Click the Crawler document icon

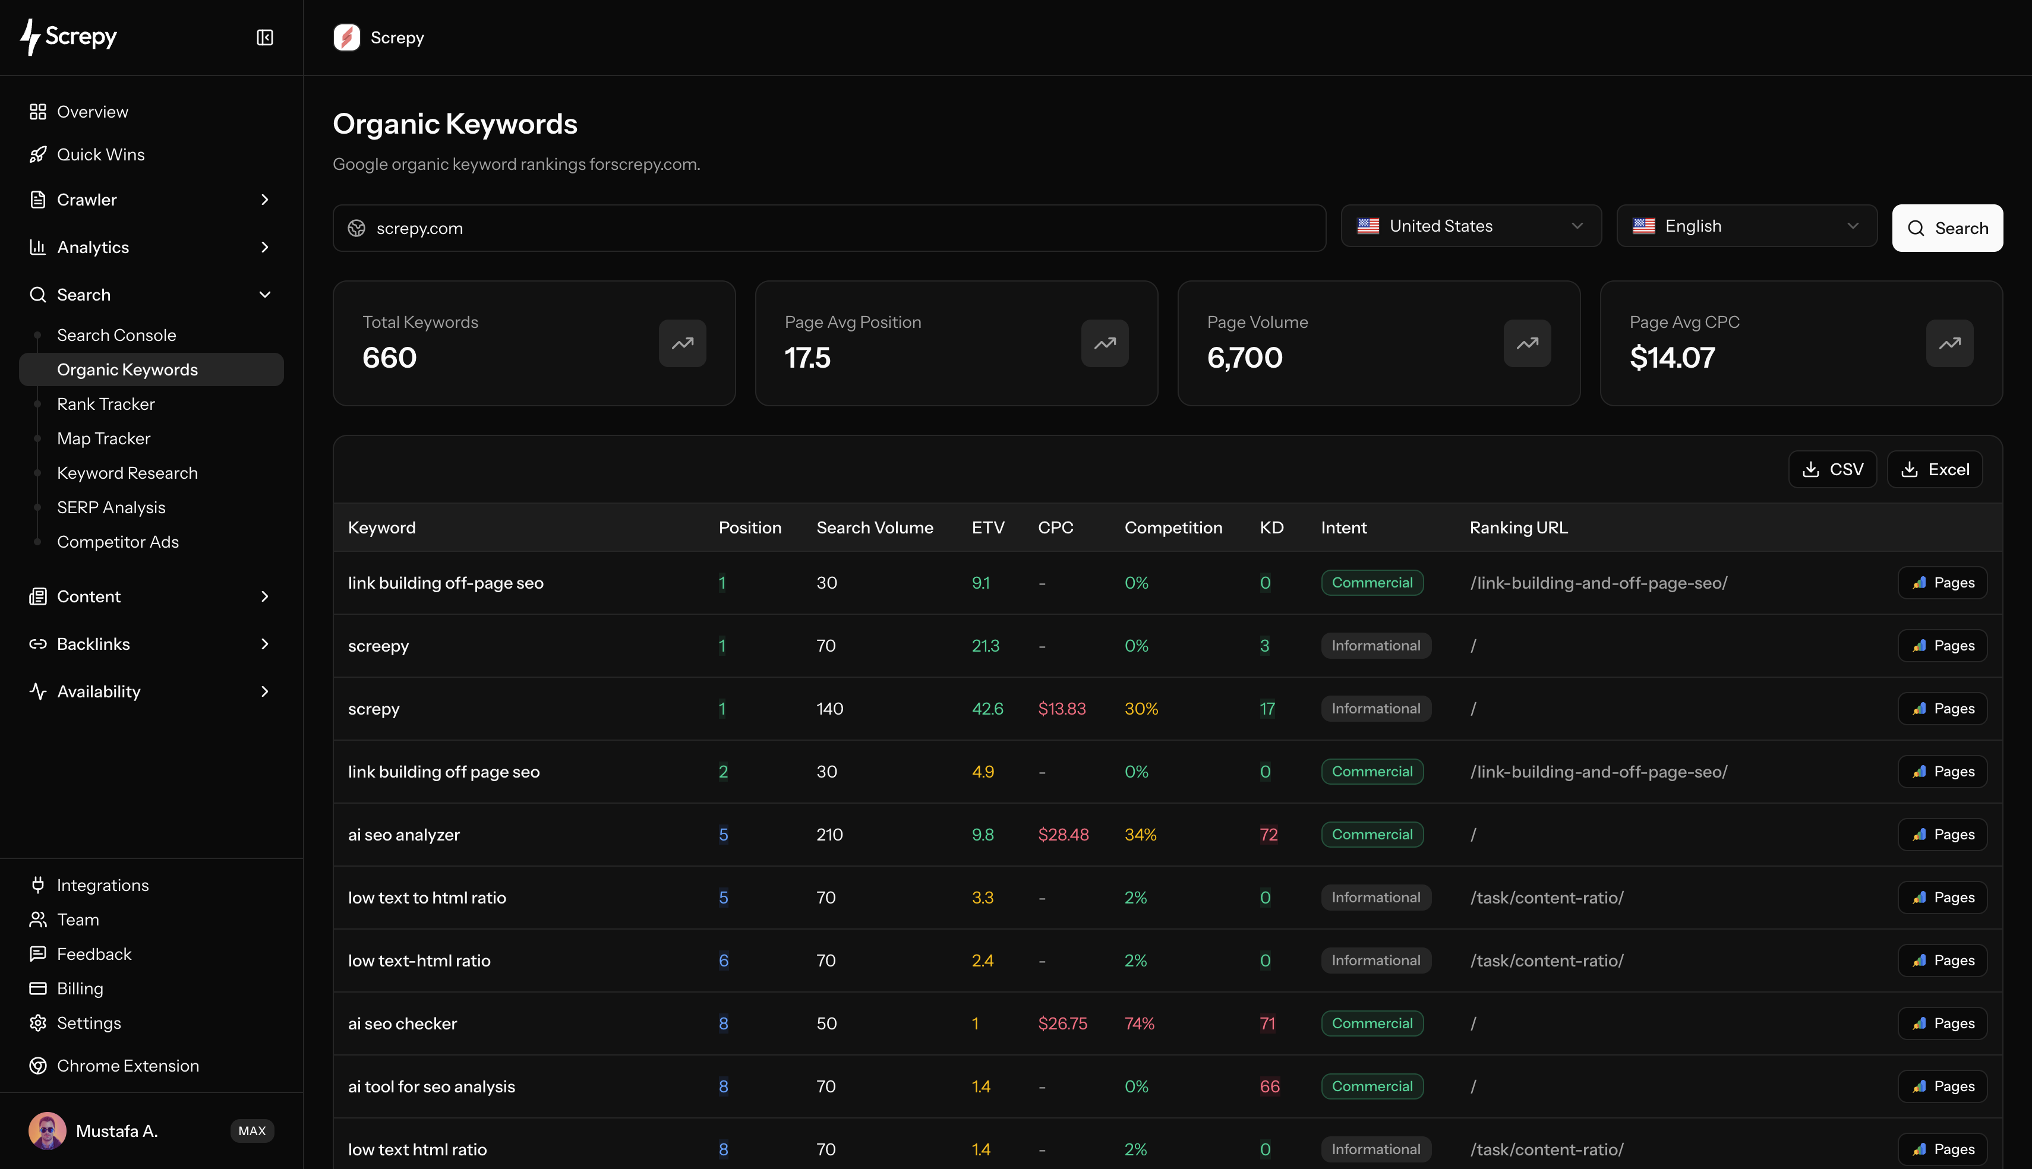pyautogui.click(x=38, y=199)
